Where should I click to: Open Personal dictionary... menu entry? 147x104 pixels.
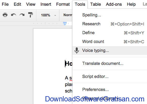tap(110, 98)
